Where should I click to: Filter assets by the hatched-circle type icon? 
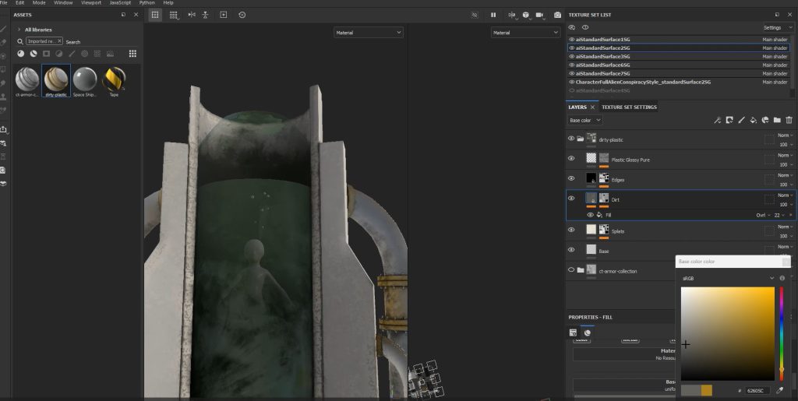[84, 54]
